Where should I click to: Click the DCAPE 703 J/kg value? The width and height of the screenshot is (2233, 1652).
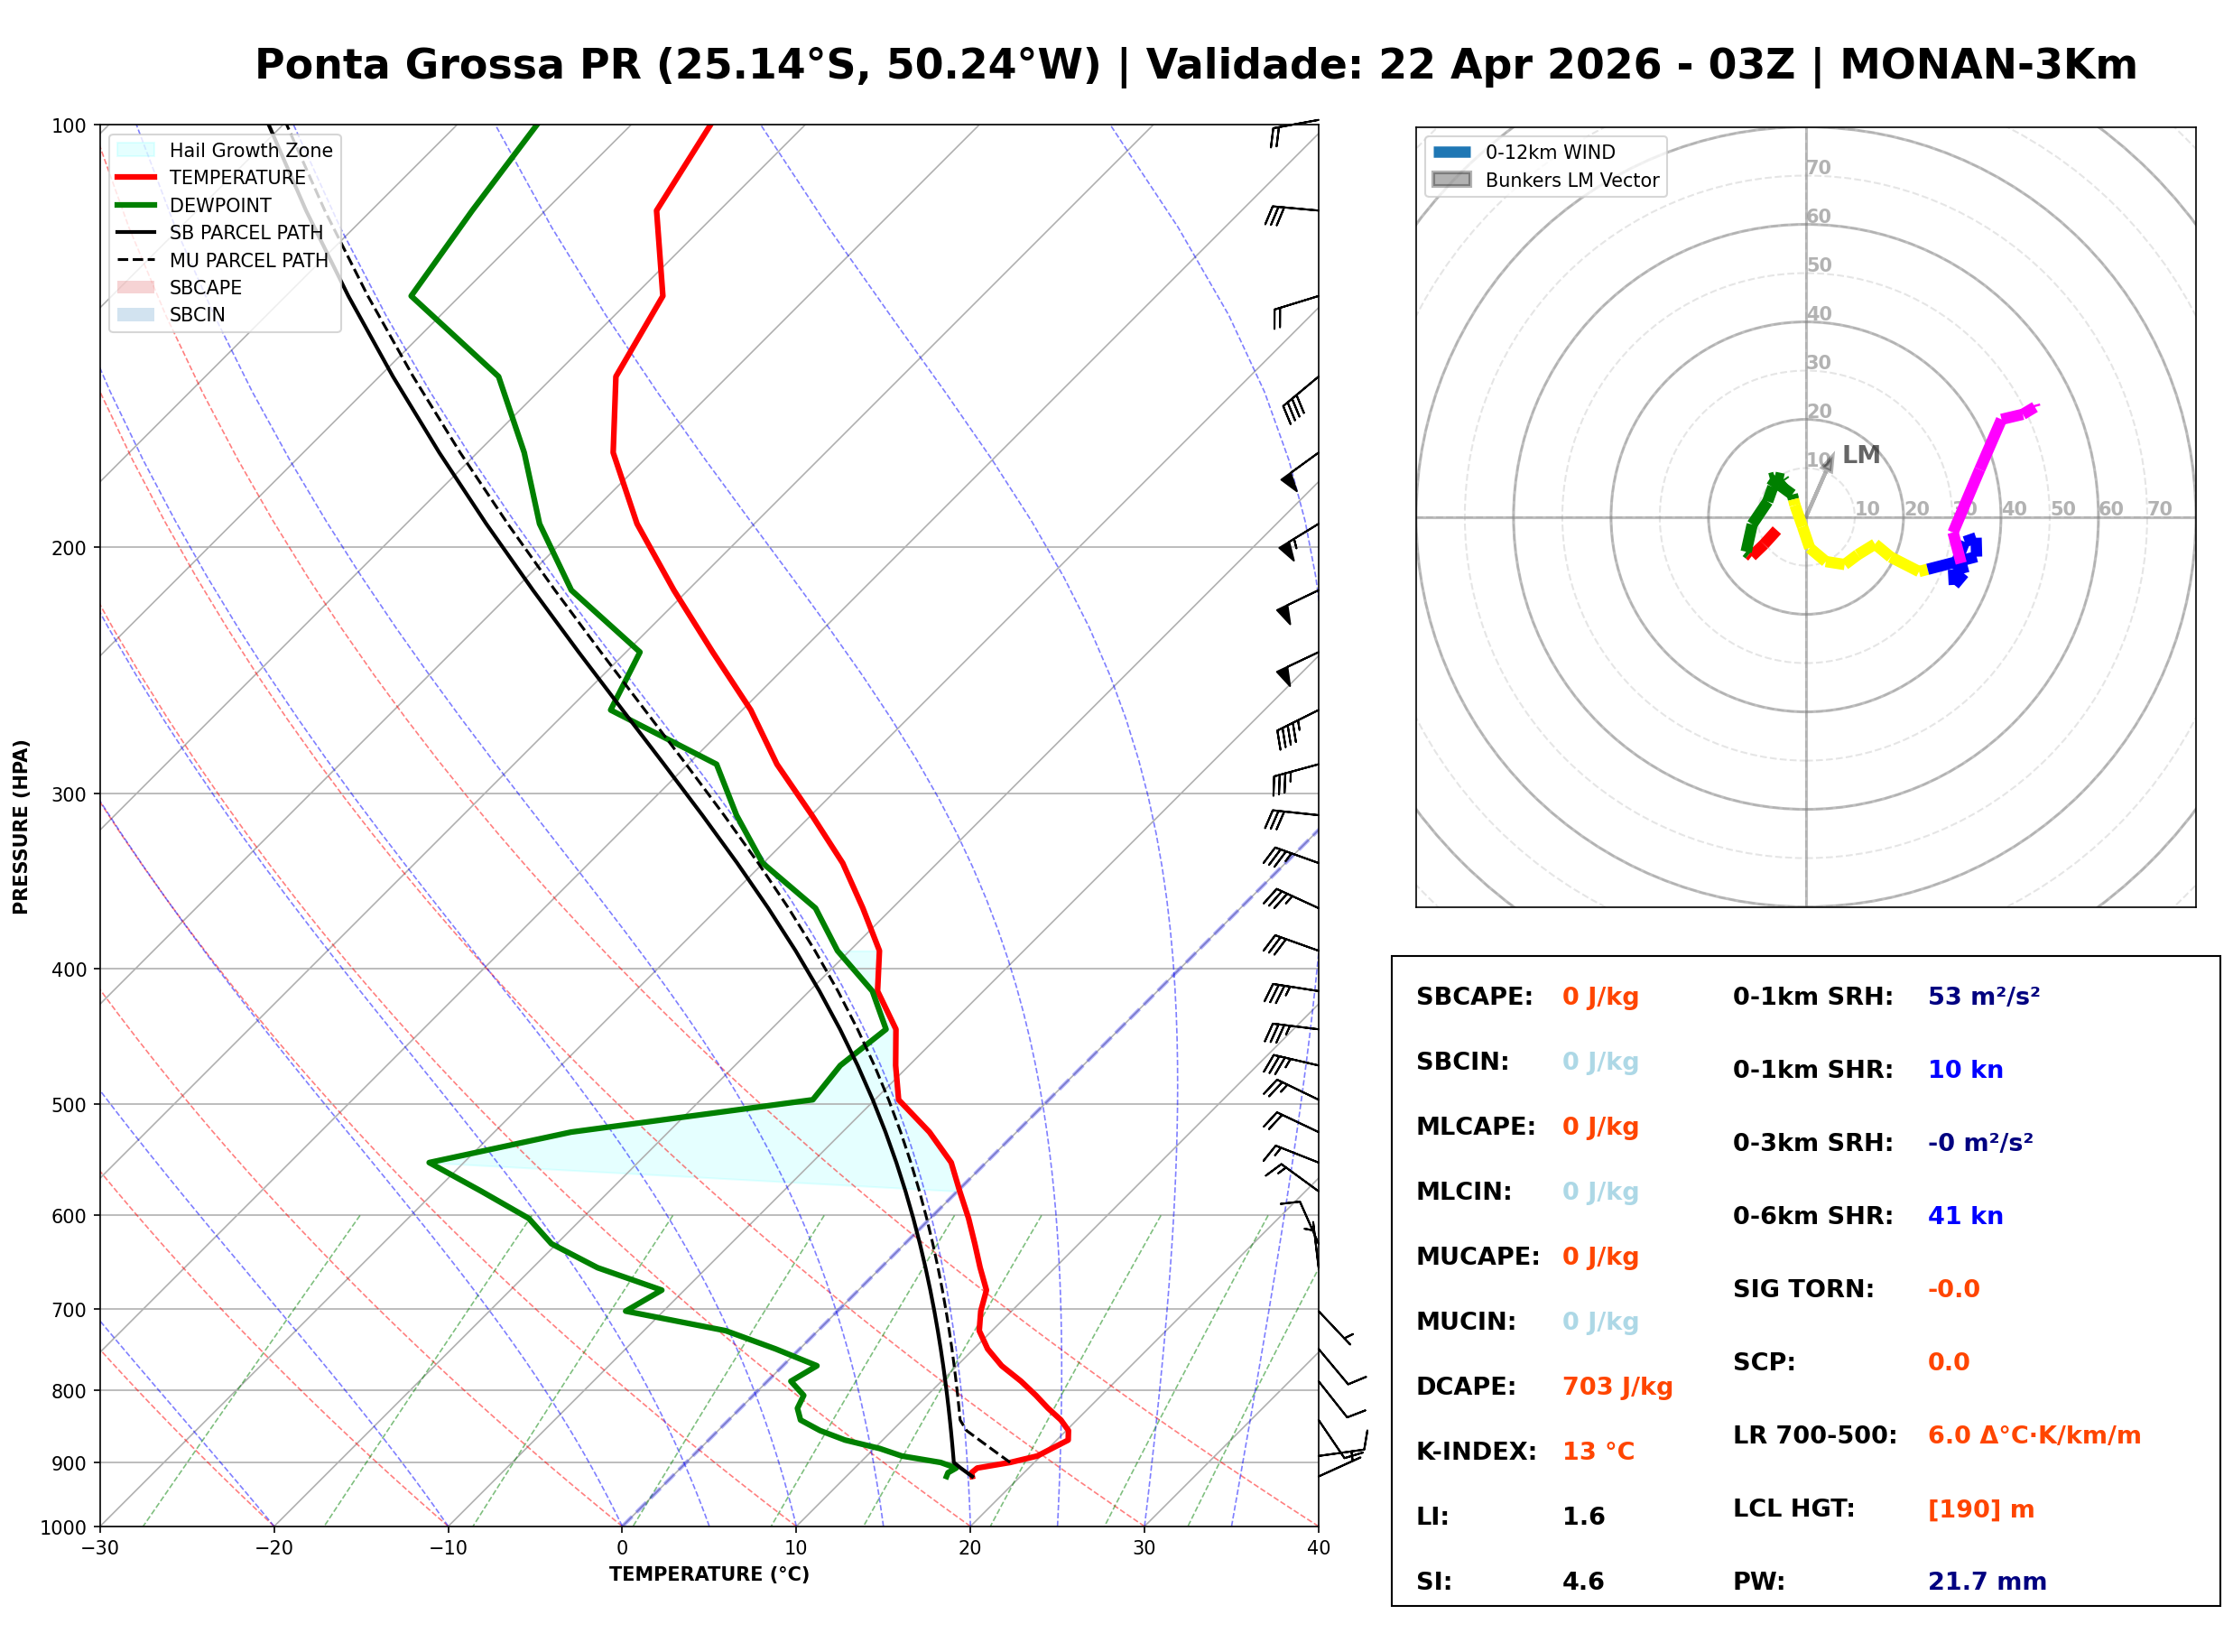(1617, 1387)
